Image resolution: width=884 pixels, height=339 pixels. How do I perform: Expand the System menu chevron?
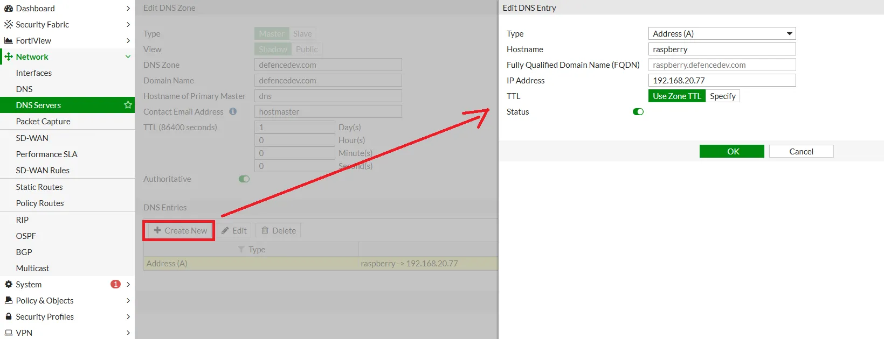coord(128,285)
